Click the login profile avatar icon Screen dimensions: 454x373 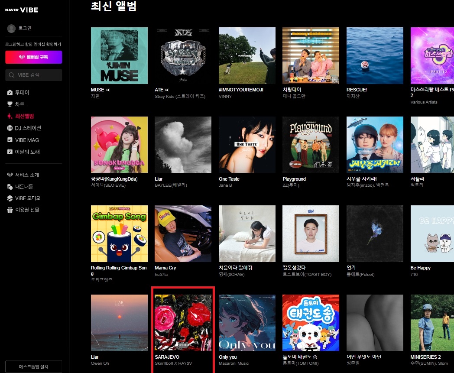[x=11, y=29]
